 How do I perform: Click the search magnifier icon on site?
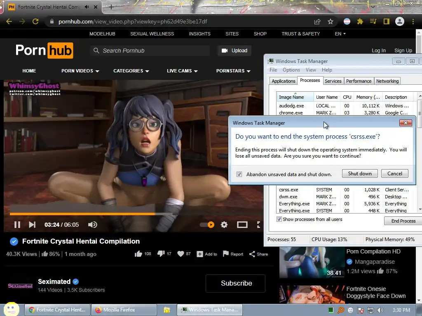click(x=96, y=51)
